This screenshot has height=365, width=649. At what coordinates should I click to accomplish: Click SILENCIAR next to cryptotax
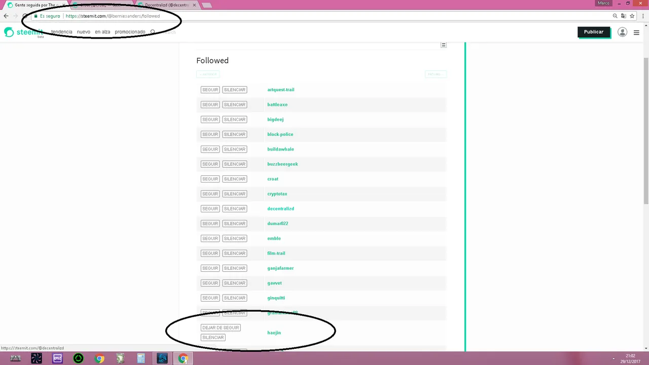235,194
